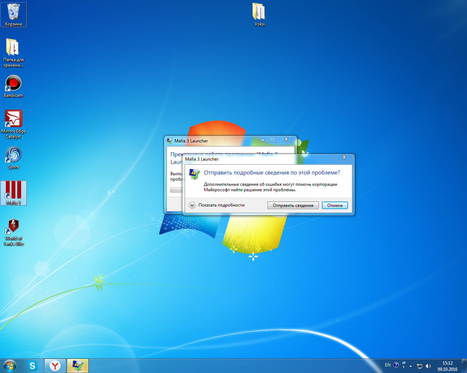The image size is (467, 373).
Task: Select the Voksi folder on the desktop
Action: click(x=259, y=15)
